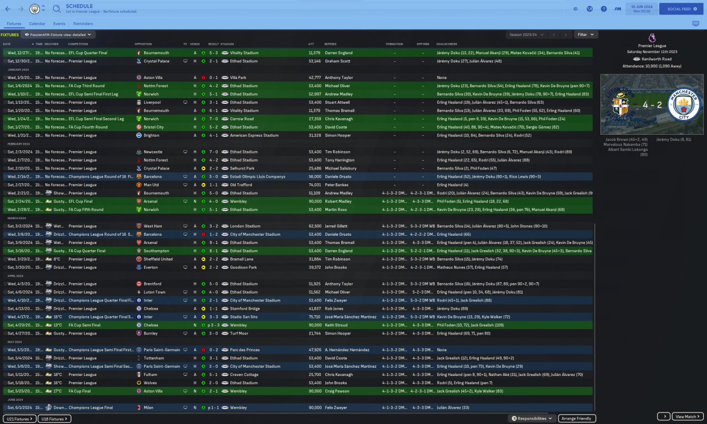The width and height of the screenshot is (707, 424).
Task: Click the West Ham crest in 3/2 row
Action: coord(139,226)
